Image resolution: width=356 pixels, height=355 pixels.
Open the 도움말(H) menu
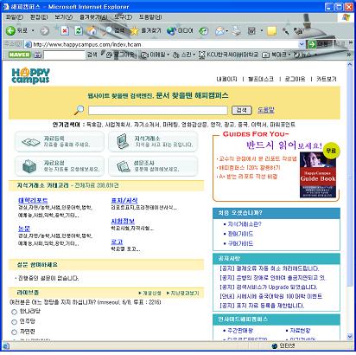150,17
